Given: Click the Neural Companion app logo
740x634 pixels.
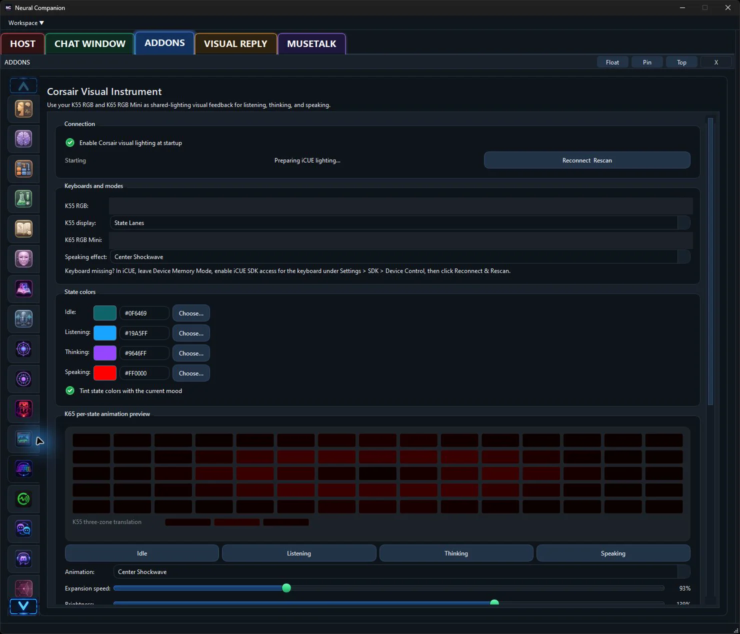Looking at the screenshot, I should [8, 7].
